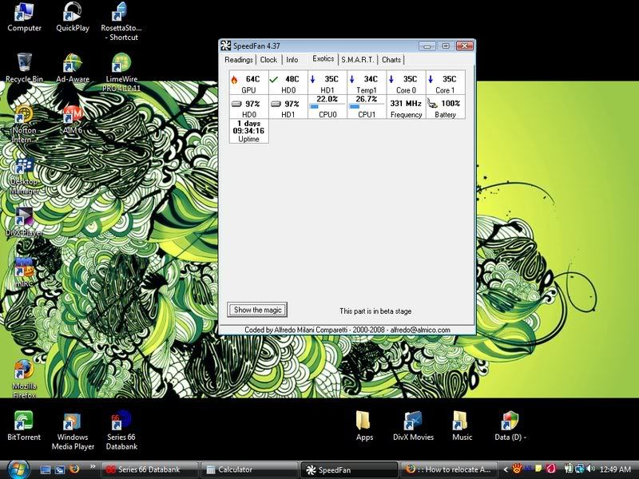The height and width of the screenshot is (479, 639).
Task: Switch to Calculator taskbar button
Action: pyautogui.click(x=249, y=469)
